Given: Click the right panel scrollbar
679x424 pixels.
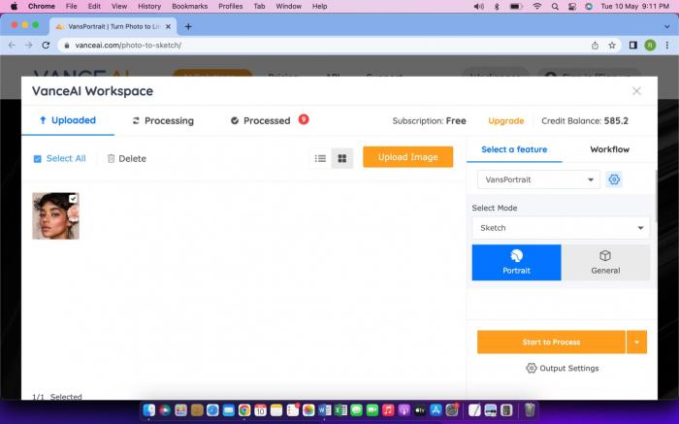Looking at the screenshot, I should pyautogui.click(x=657, y=197).
